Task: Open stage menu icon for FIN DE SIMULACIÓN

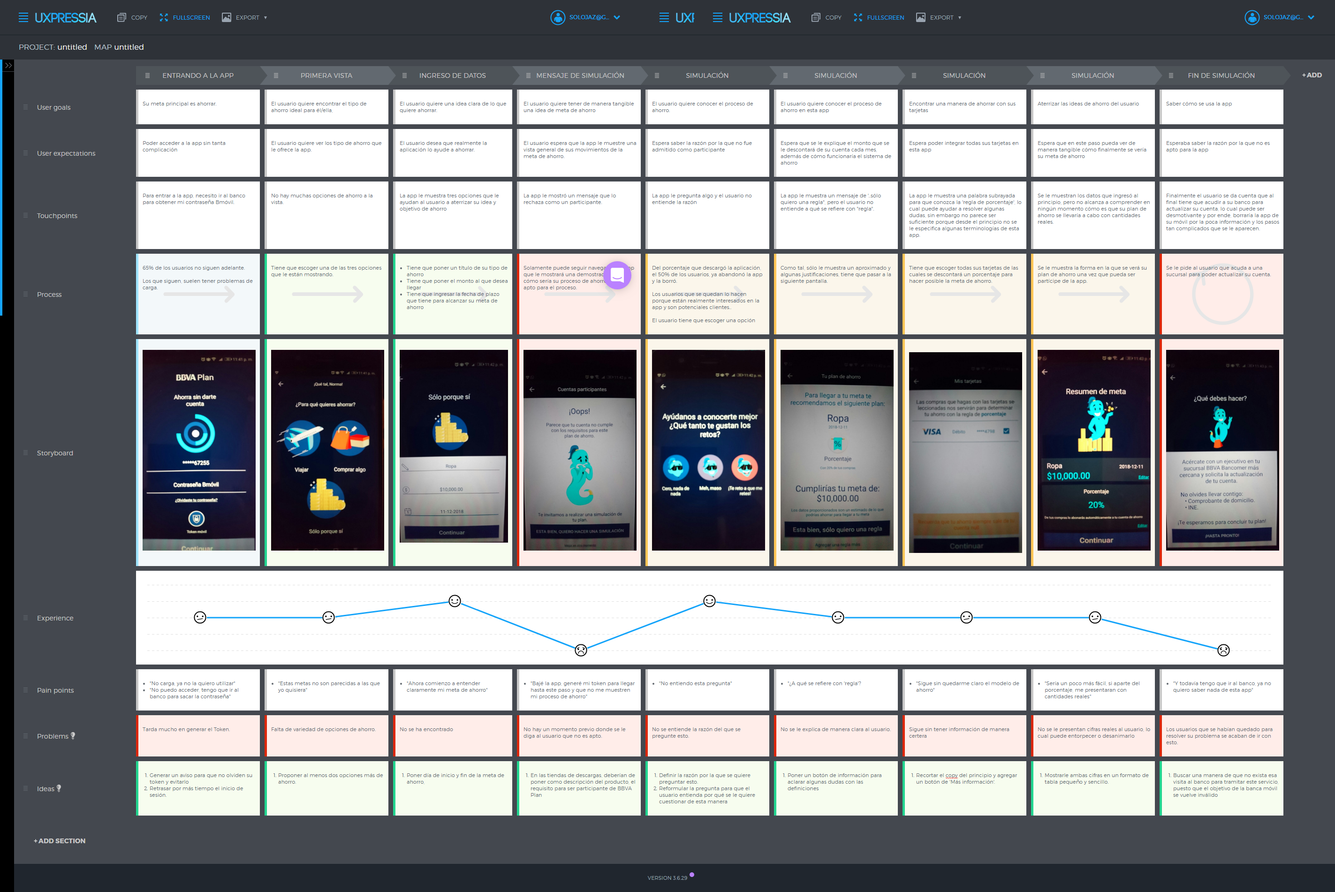Action: pyautogui.click(x=1170, y=76)
